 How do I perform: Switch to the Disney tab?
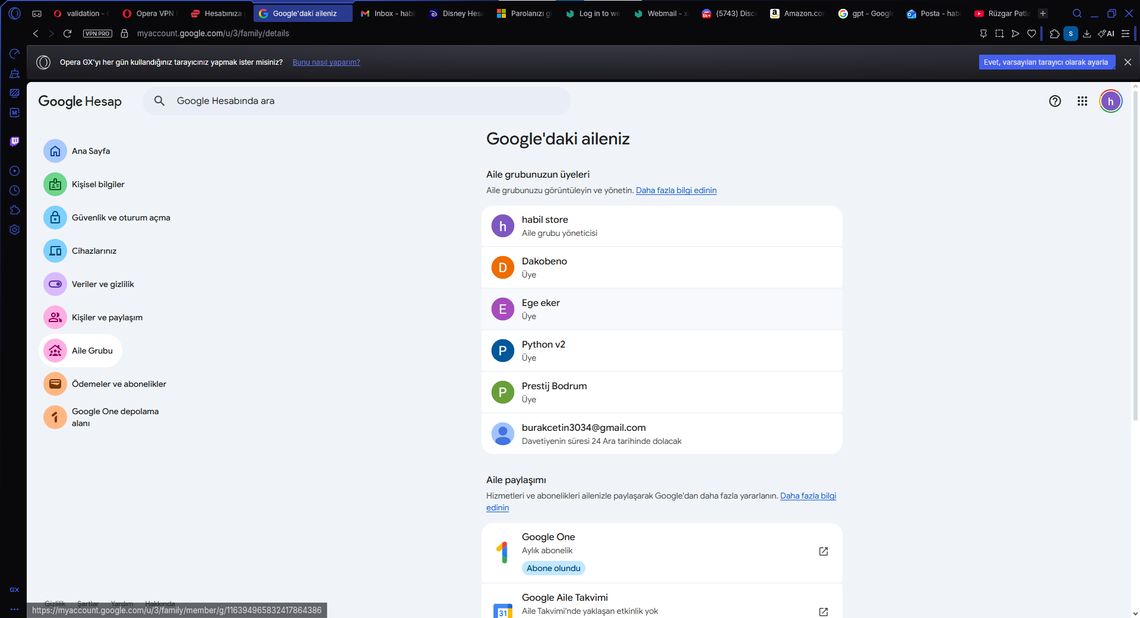pyautogui.click(x=457, y=13)
